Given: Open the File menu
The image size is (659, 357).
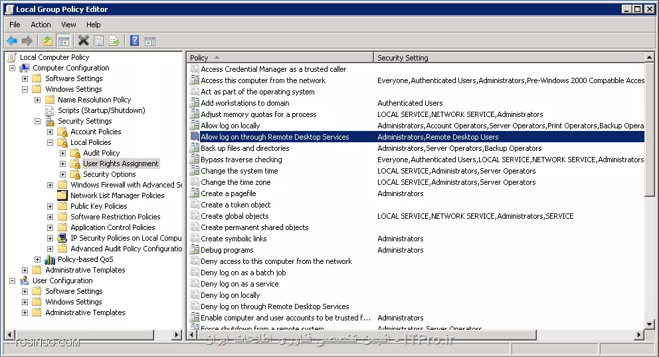Looking at the screenshot, I should tap(15, 25).
